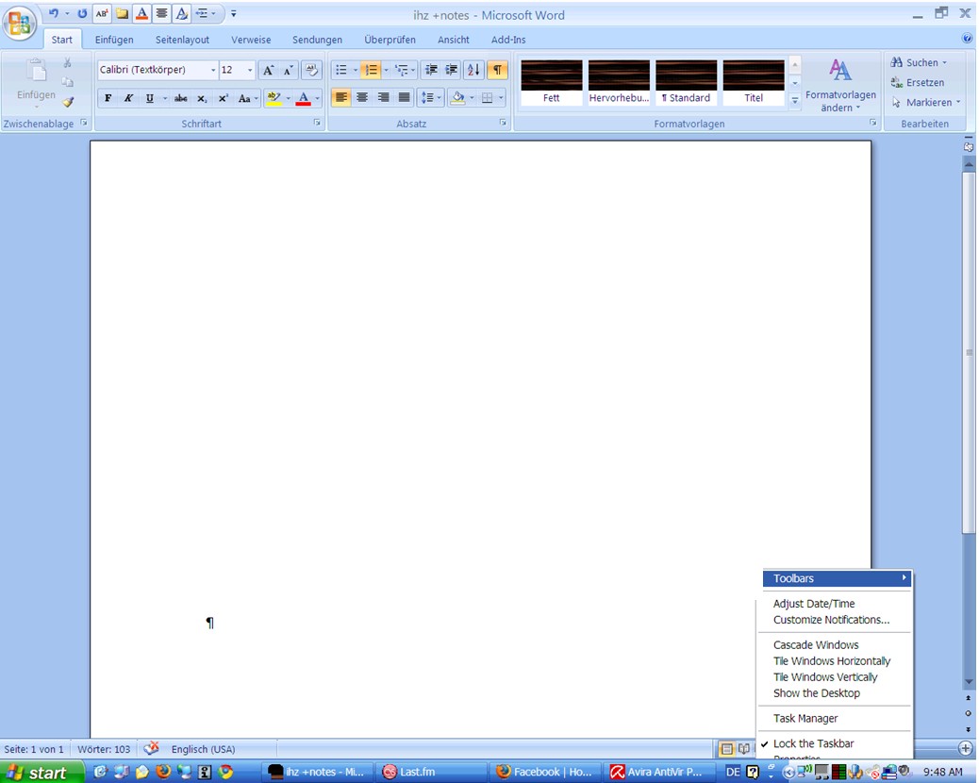Center align the paragraph
979x783 pixels.
pyautogui.click(x=362, y=97)
